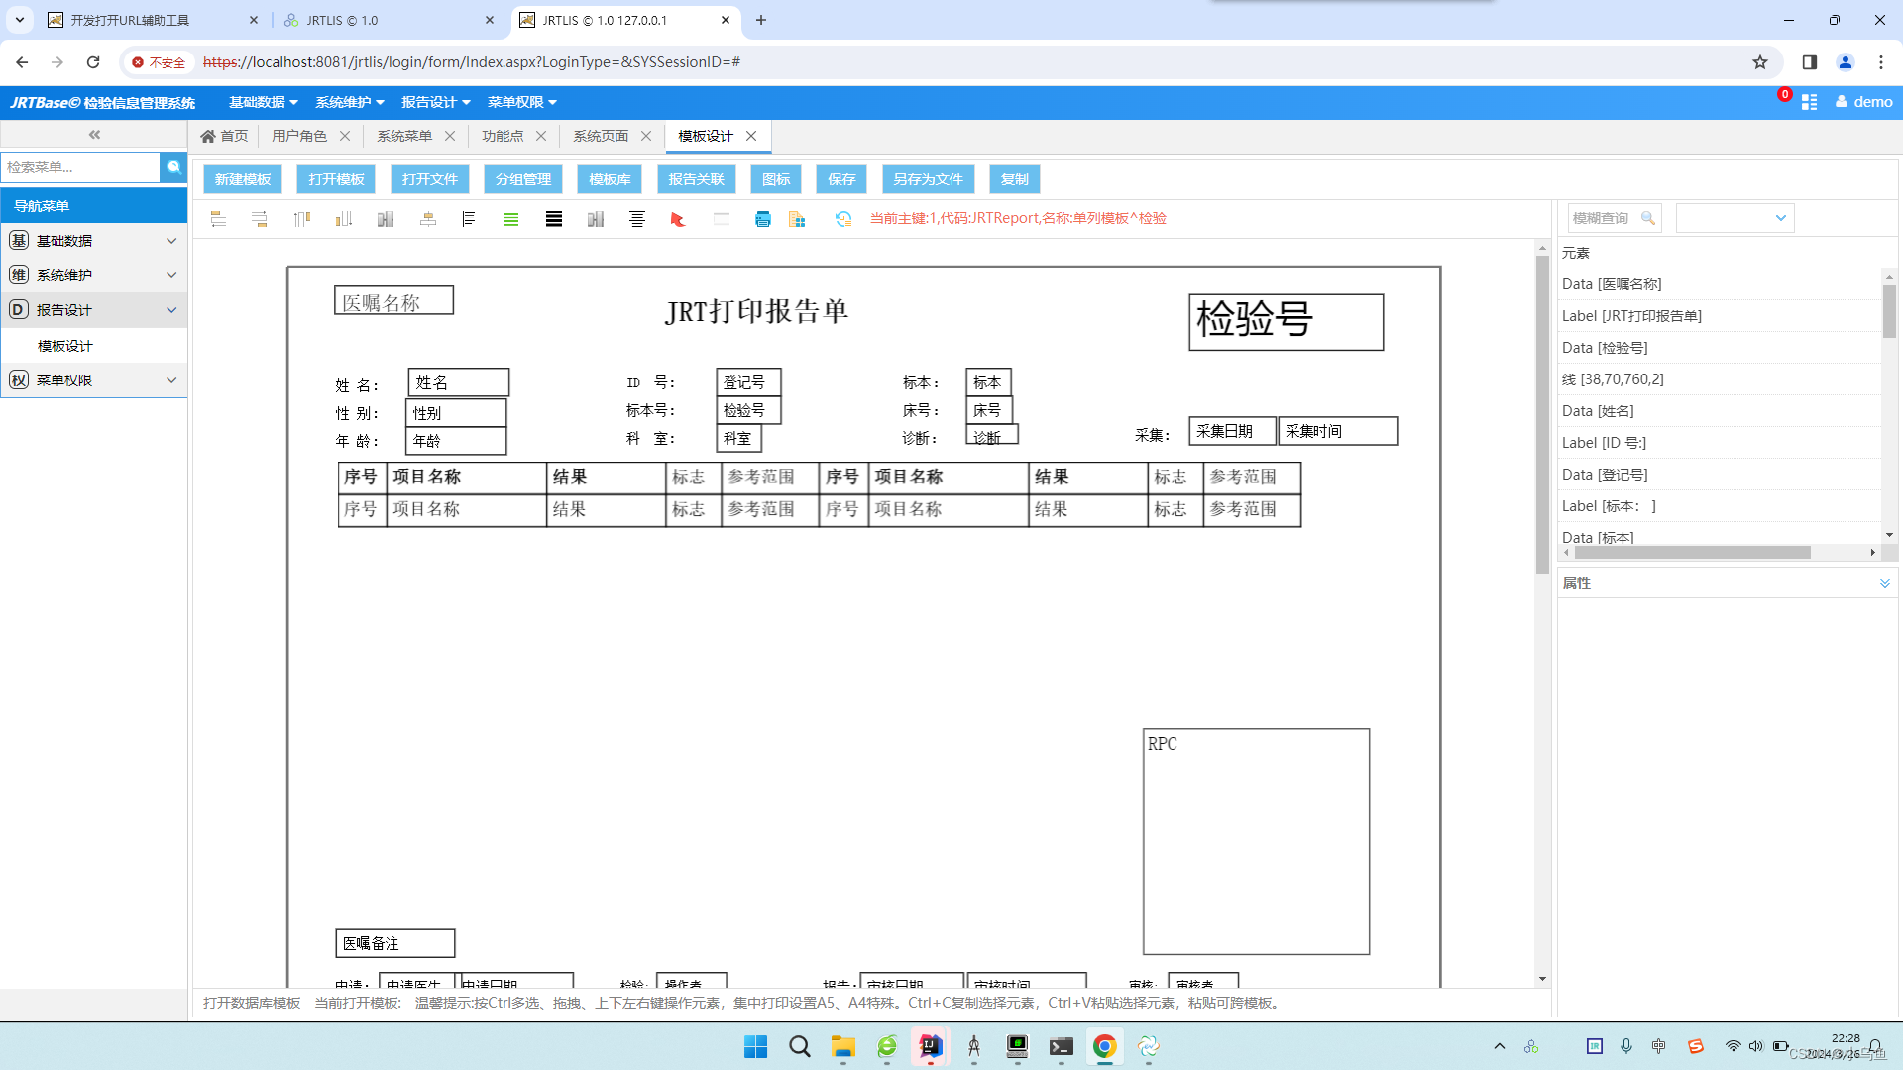Click the 打开模板 button

click(336, 179)
